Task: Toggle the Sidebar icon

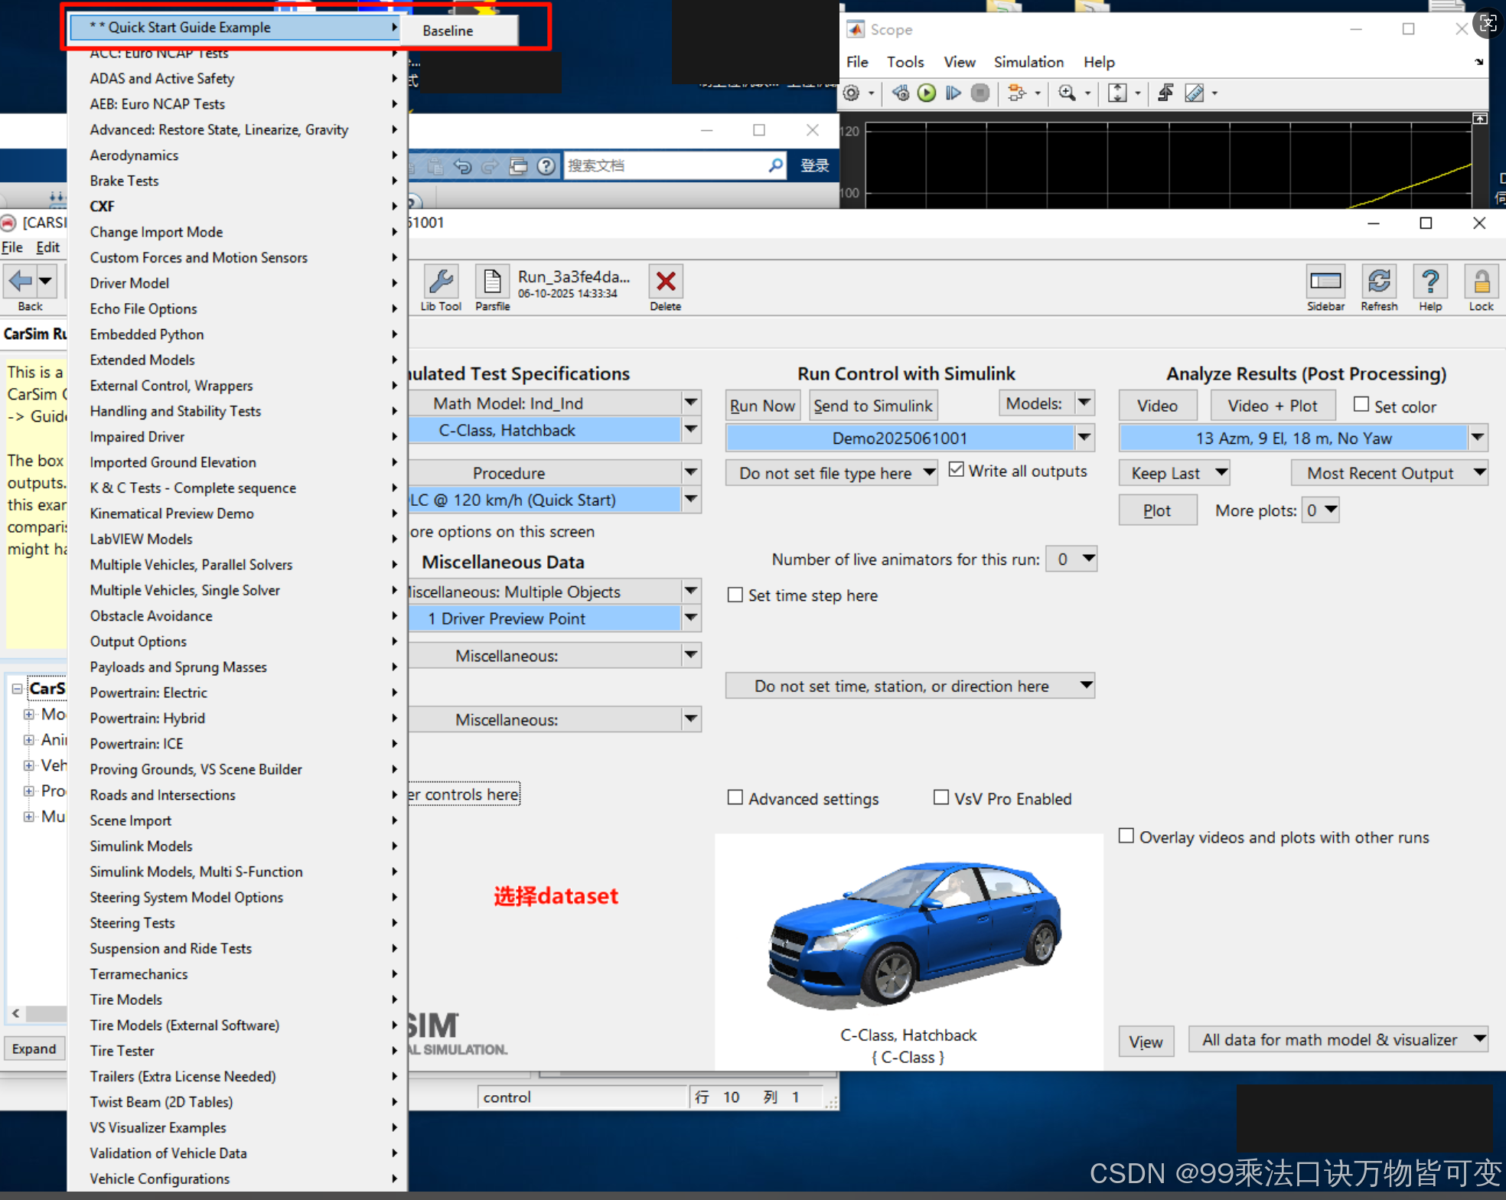Action: tap(1325, 282)
